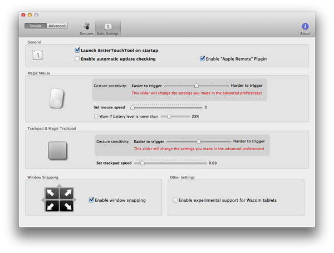Viewport: 334px width, 253px height.
Task: Toggle Launch BetterTouchTool on startup
Action: 77,50
